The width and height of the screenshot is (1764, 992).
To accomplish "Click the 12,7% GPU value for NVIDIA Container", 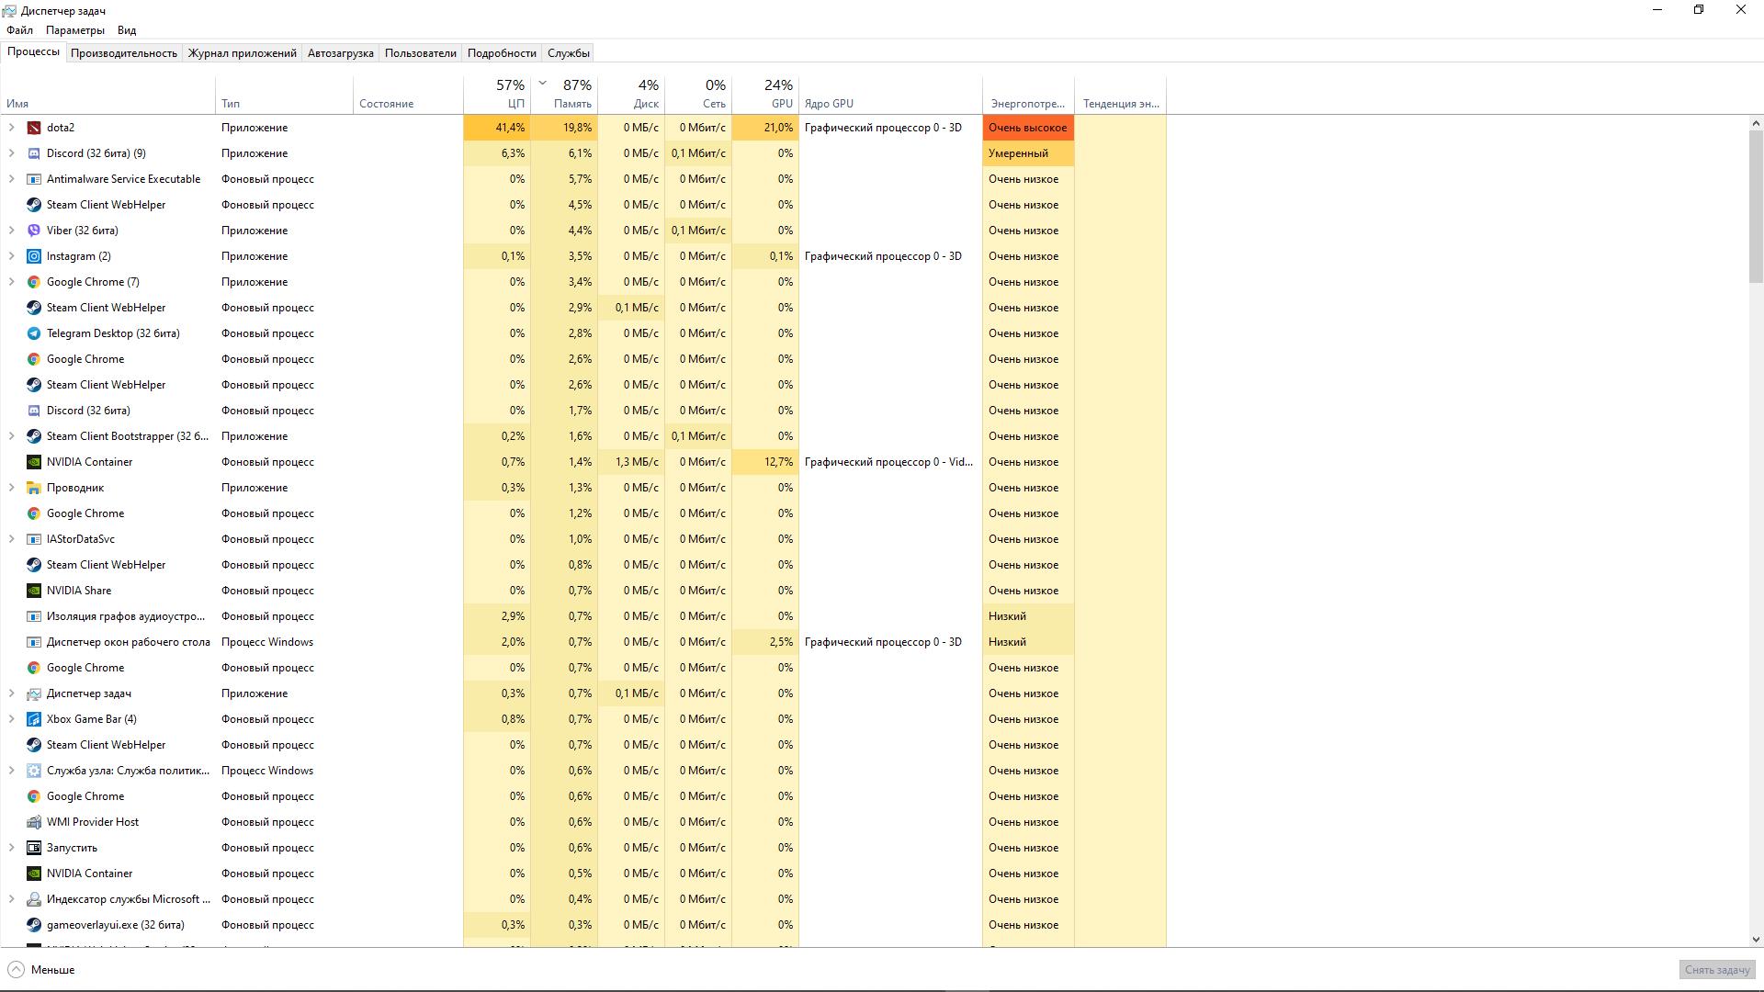I will pyautogui.click(x=765, y=462).
